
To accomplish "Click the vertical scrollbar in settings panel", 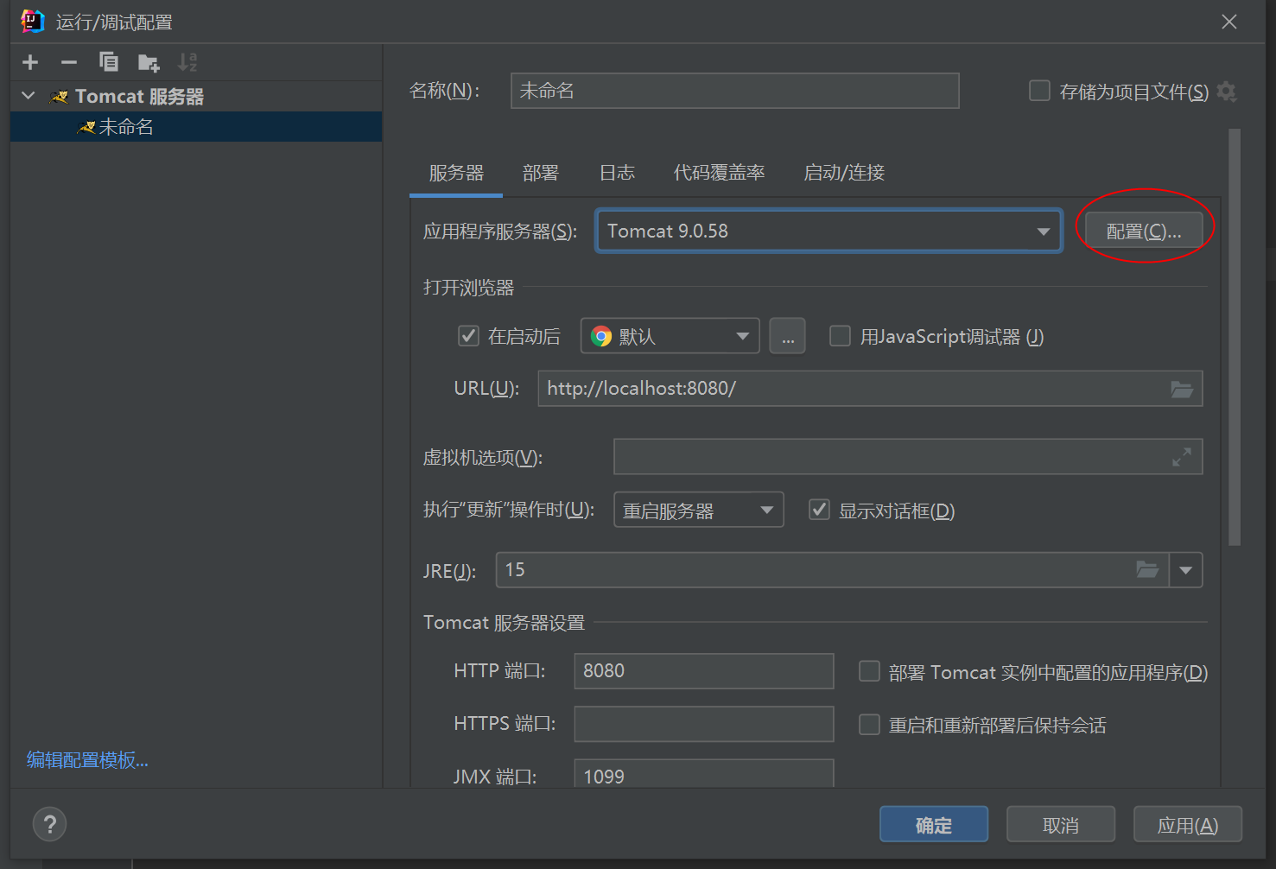I will point(1235,337).
